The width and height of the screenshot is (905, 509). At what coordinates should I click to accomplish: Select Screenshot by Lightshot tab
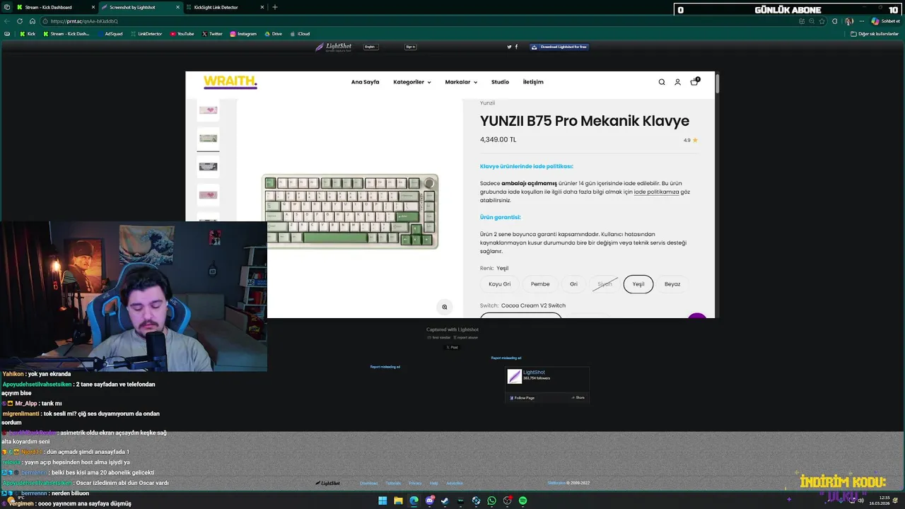point(140,7)
